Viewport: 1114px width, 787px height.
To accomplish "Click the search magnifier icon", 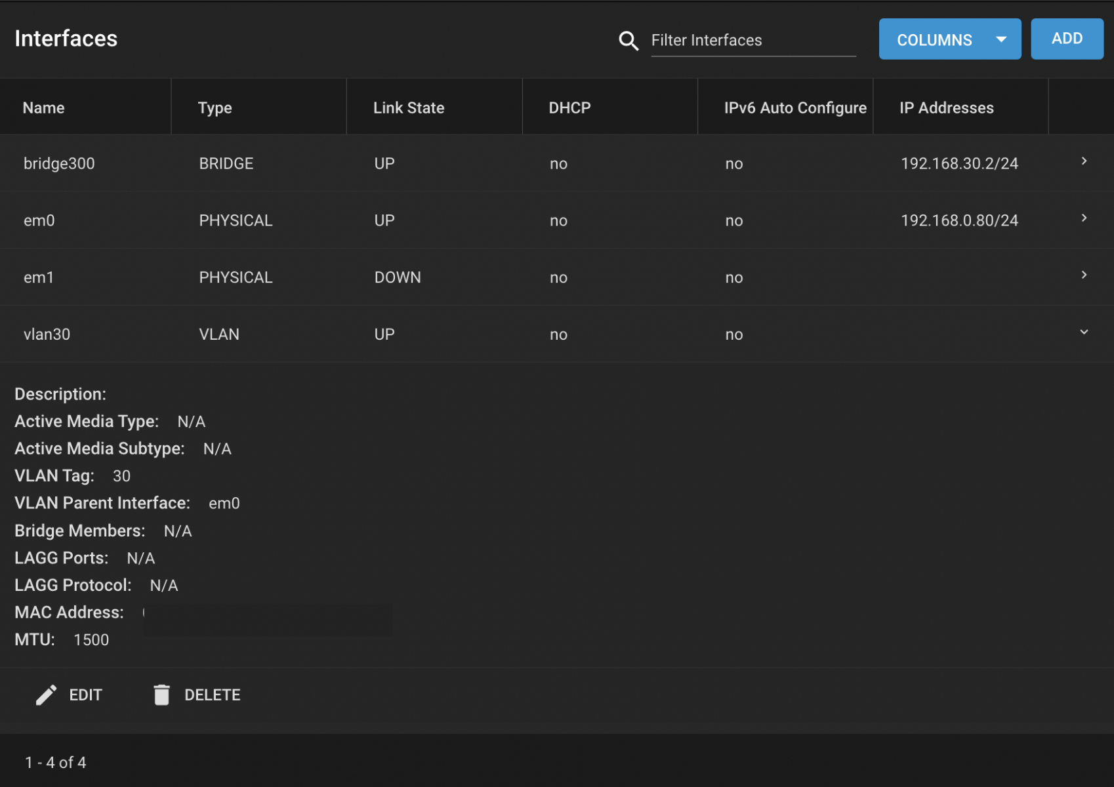I will [629, 41].
